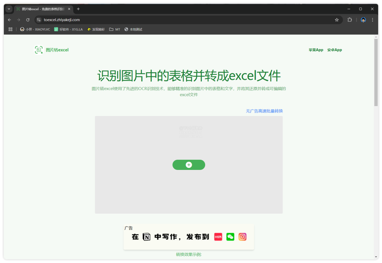Open 本地测试 bookmark
The image size is (382, 263).
coord(133,29)
